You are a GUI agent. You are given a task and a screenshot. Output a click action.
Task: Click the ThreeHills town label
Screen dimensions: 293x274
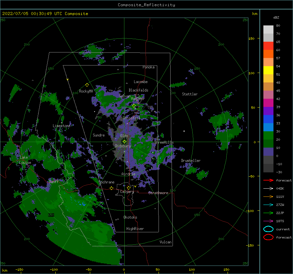(x=164, y=142)
